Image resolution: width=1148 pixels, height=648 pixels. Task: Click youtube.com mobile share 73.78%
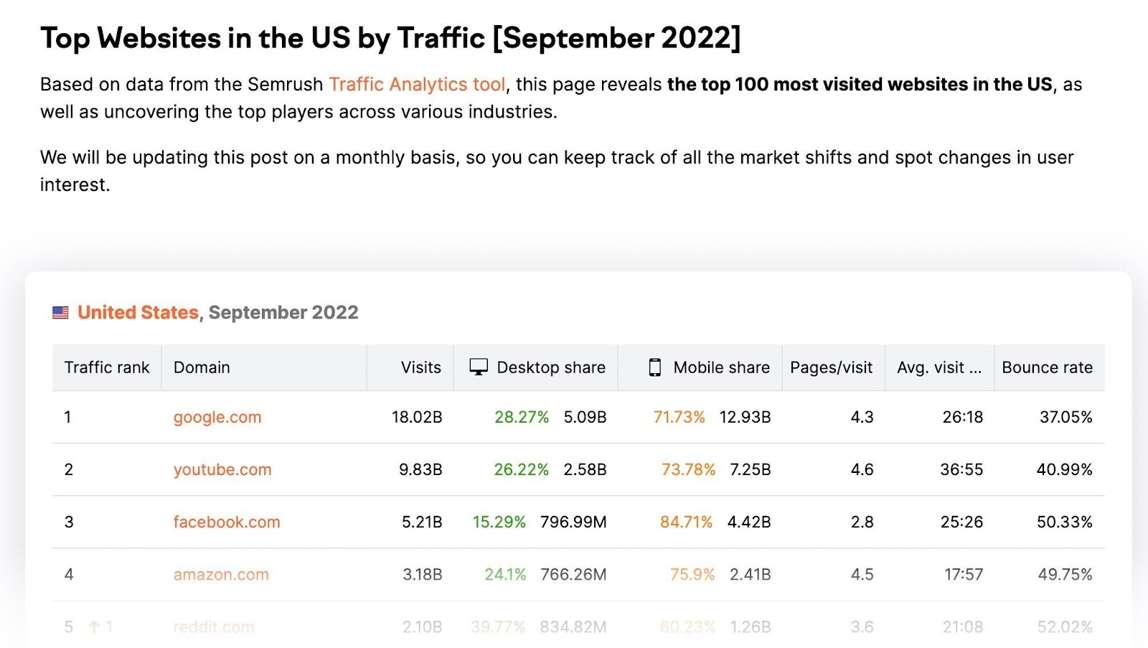(x=688, y=469)
